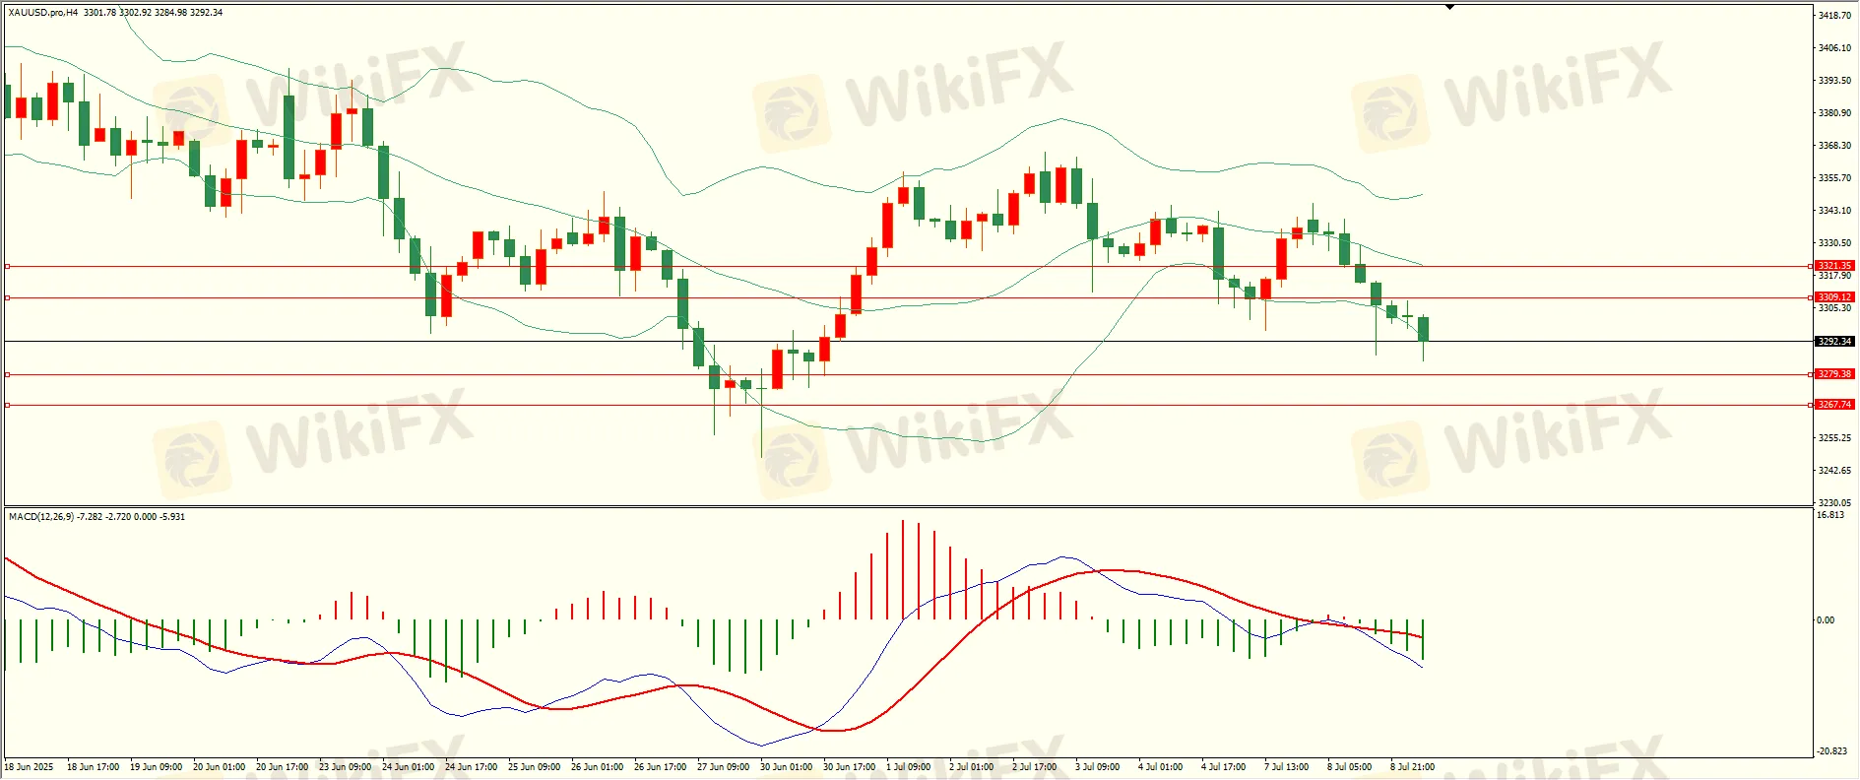This screenshot has height=780, width=1860.
Task: Click the 3242.65 price scale value
Action: tap(1834, 471)
